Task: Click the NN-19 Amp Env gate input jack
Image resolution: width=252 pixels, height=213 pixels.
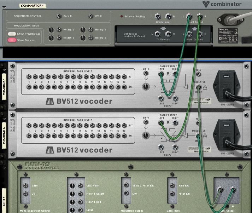Action: [x=172, y=185]
